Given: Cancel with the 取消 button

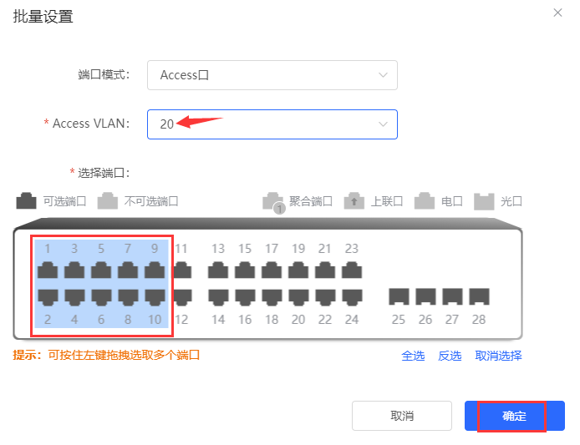Looking at the screenshot, I should coord(402,416).
